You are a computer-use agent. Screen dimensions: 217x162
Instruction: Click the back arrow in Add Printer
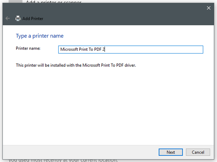point(8,18)
